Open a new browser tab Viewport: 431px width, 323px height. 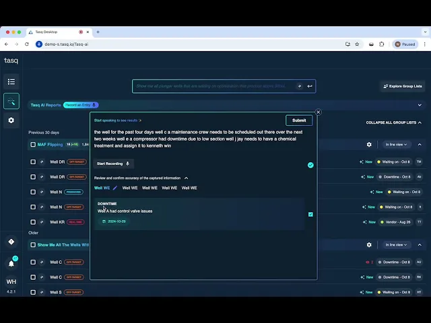pos(98,32)
